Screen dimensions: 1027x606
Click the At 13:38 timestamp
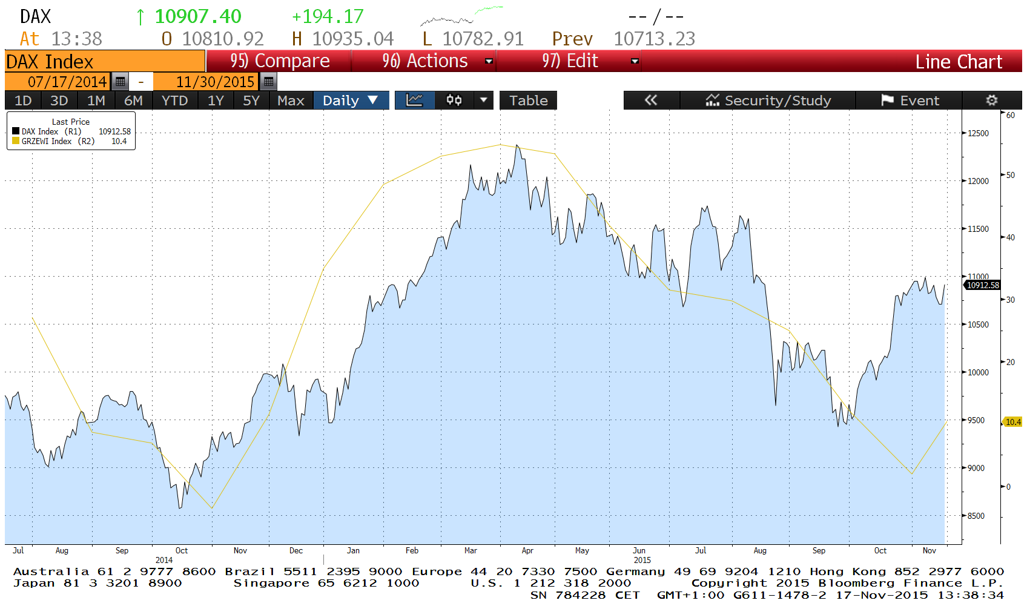[x=61, y=39]
